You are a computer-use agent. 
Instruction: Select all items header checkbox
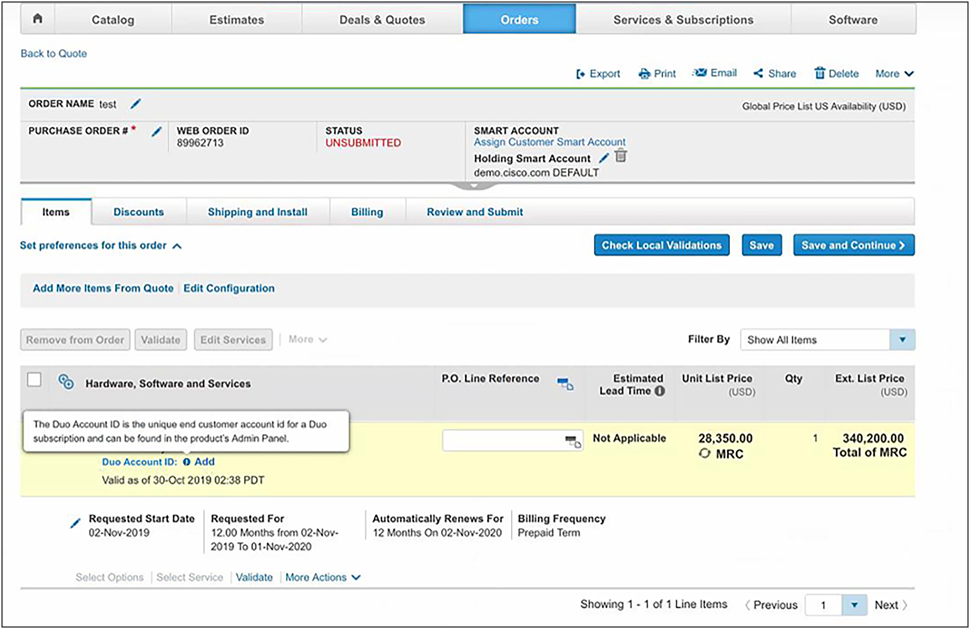pos(34,380)
